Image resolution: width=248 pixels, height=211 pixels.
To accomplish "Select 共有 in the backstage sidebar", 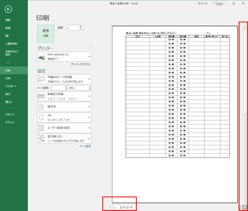I will pos(8,78).
